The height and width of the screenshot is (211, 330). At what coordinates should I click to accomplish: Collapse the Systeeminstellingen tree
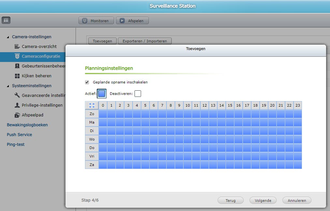[x=8, y=86]
